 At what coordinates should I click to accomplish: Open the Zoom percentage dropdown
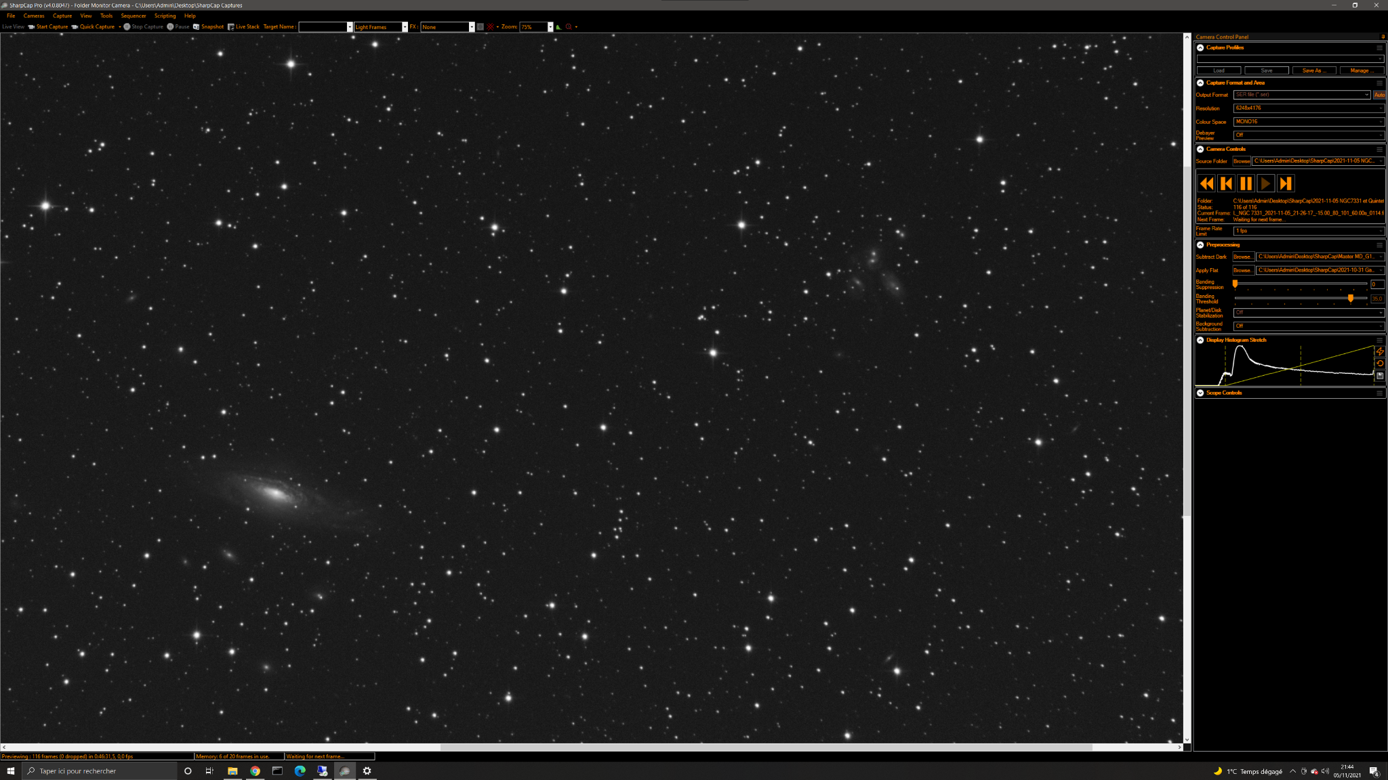coord(550,27)
